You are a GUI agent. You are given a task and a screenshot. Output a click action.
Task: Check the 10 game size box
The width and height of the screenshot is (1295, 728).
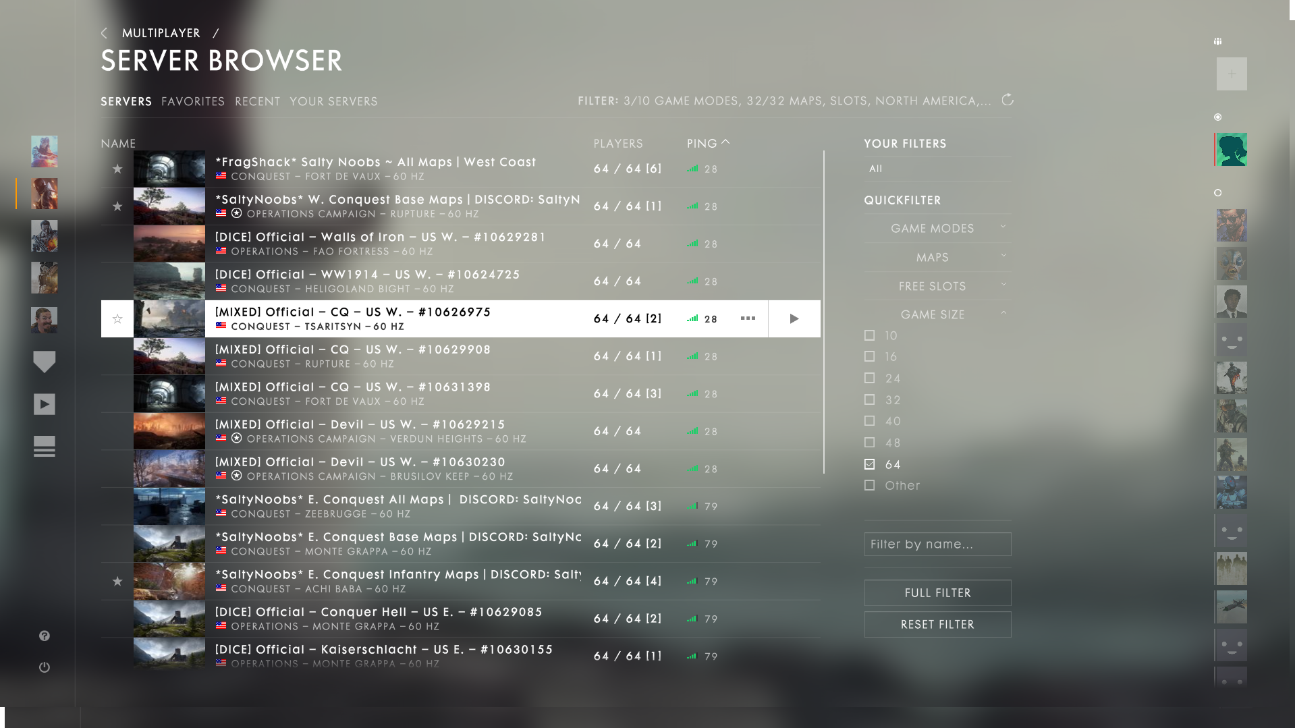coord(870,335)
